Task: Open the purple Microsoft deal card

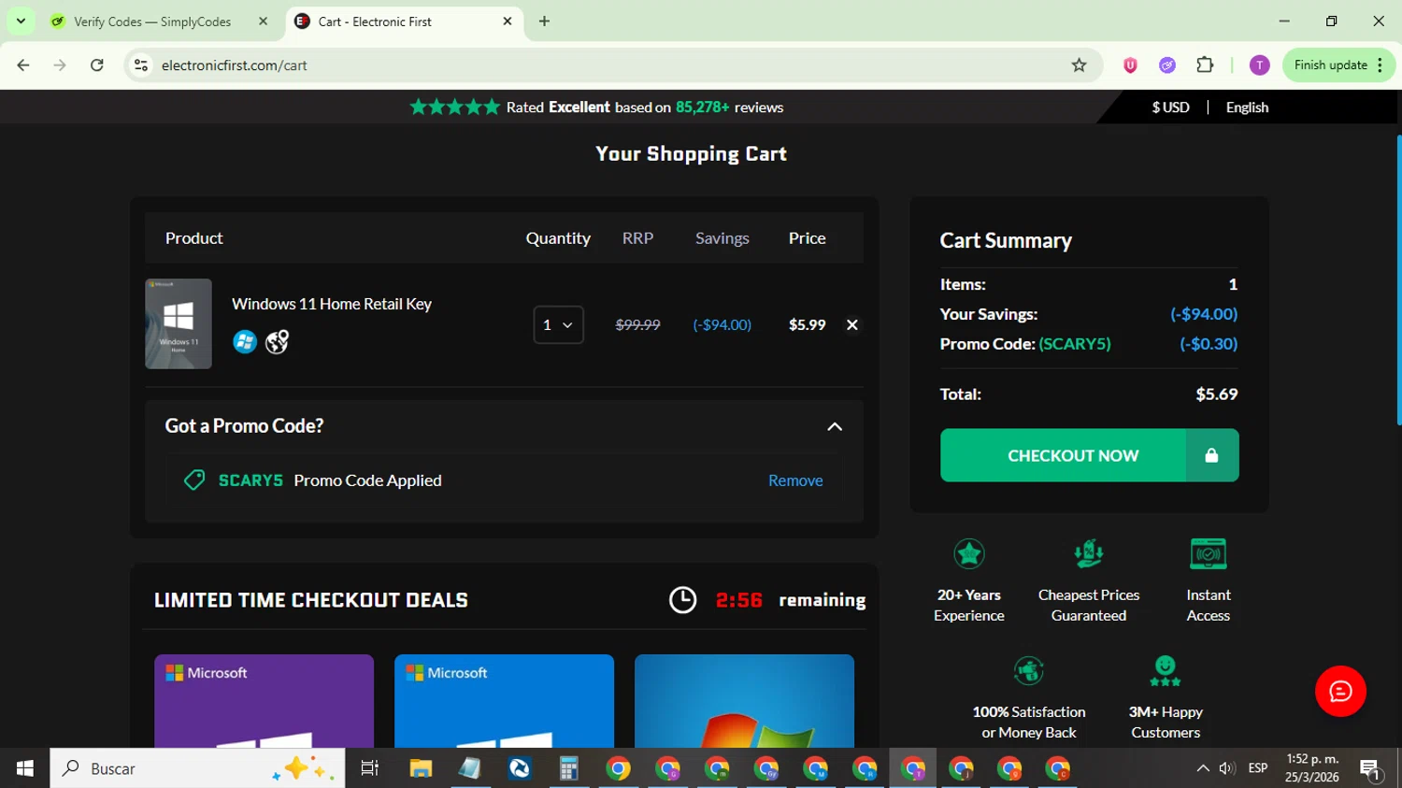Action: tap(264, 701)
